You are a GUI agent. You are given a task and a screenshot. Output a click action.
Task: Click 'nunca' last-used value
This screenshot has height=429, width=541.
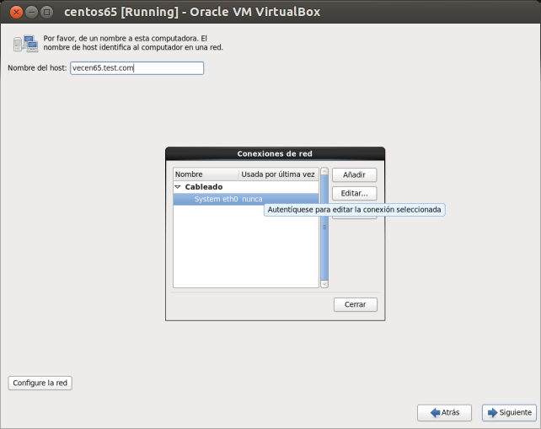[252, 199]
